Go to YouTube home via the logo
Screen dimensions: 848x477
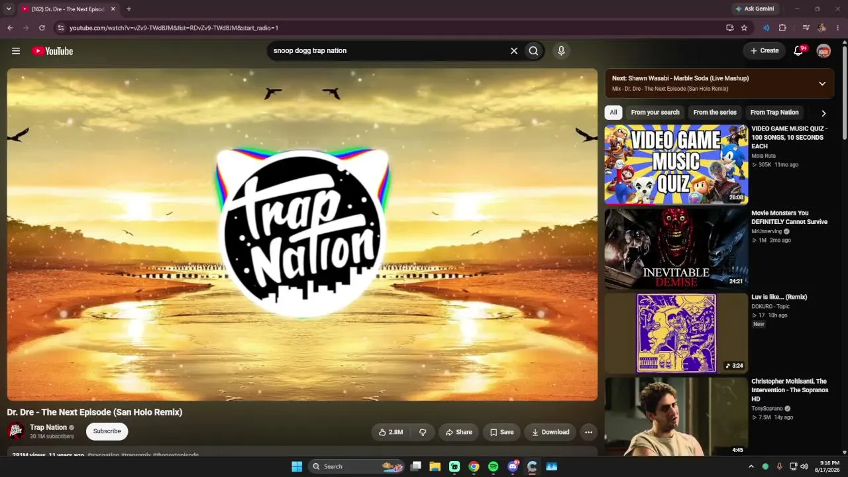point(52,51)
